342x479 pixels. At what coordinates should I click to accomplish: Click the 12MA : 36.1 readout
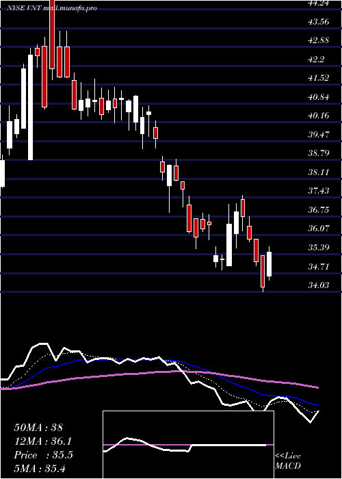(x=43, y=441)
